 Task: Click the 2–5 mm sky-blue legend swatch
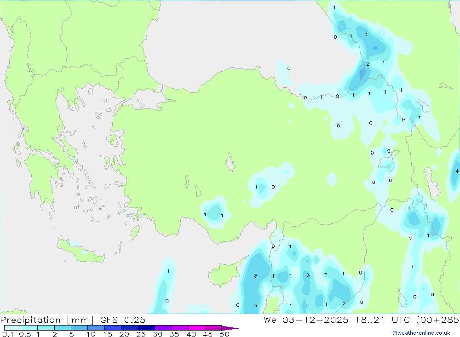pyautogui.click(x=63, y=328)
